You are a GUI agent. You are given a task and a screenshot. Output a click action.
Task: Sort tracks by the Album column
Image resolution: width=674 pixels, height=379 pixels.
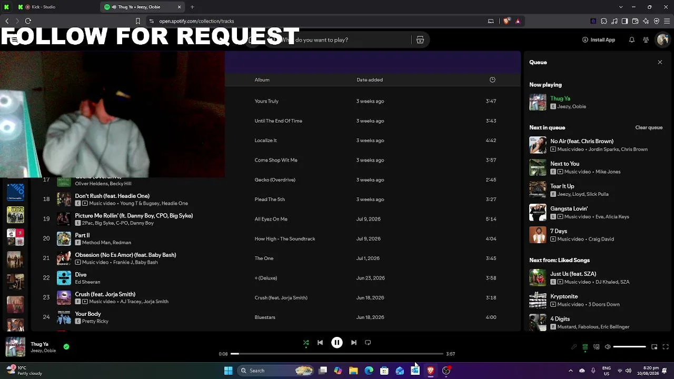[262, 80]
